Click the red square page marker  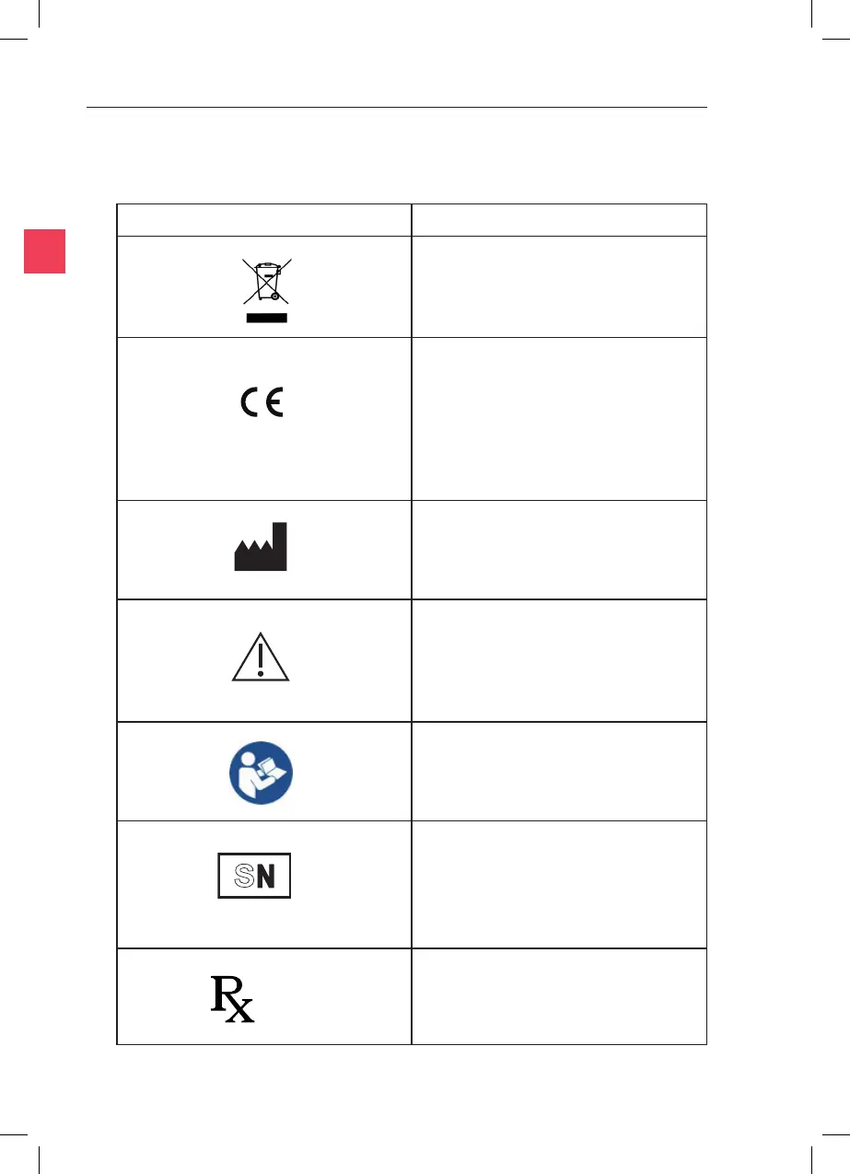point(42,250)
